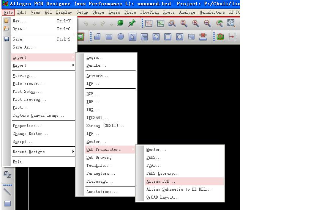Click the Shape Void Rectangle icon
The height and width of the screenshot is (210, 319).
pos(168,37)
